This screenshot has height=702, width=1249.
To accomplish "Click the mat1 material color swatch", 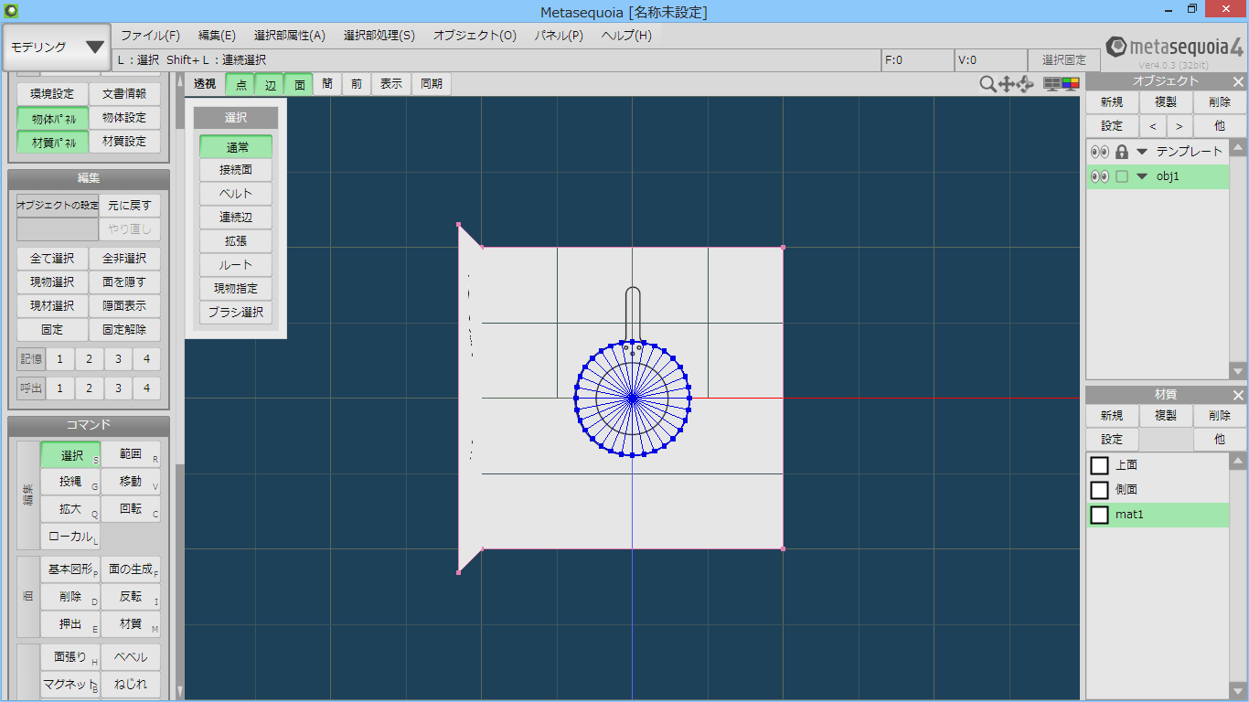I will (1099, 515).
